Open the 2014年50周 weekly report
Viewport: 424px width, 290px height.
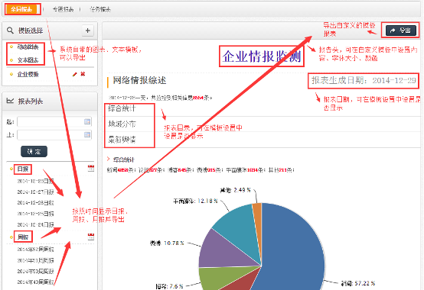click(x=35, y=271)
